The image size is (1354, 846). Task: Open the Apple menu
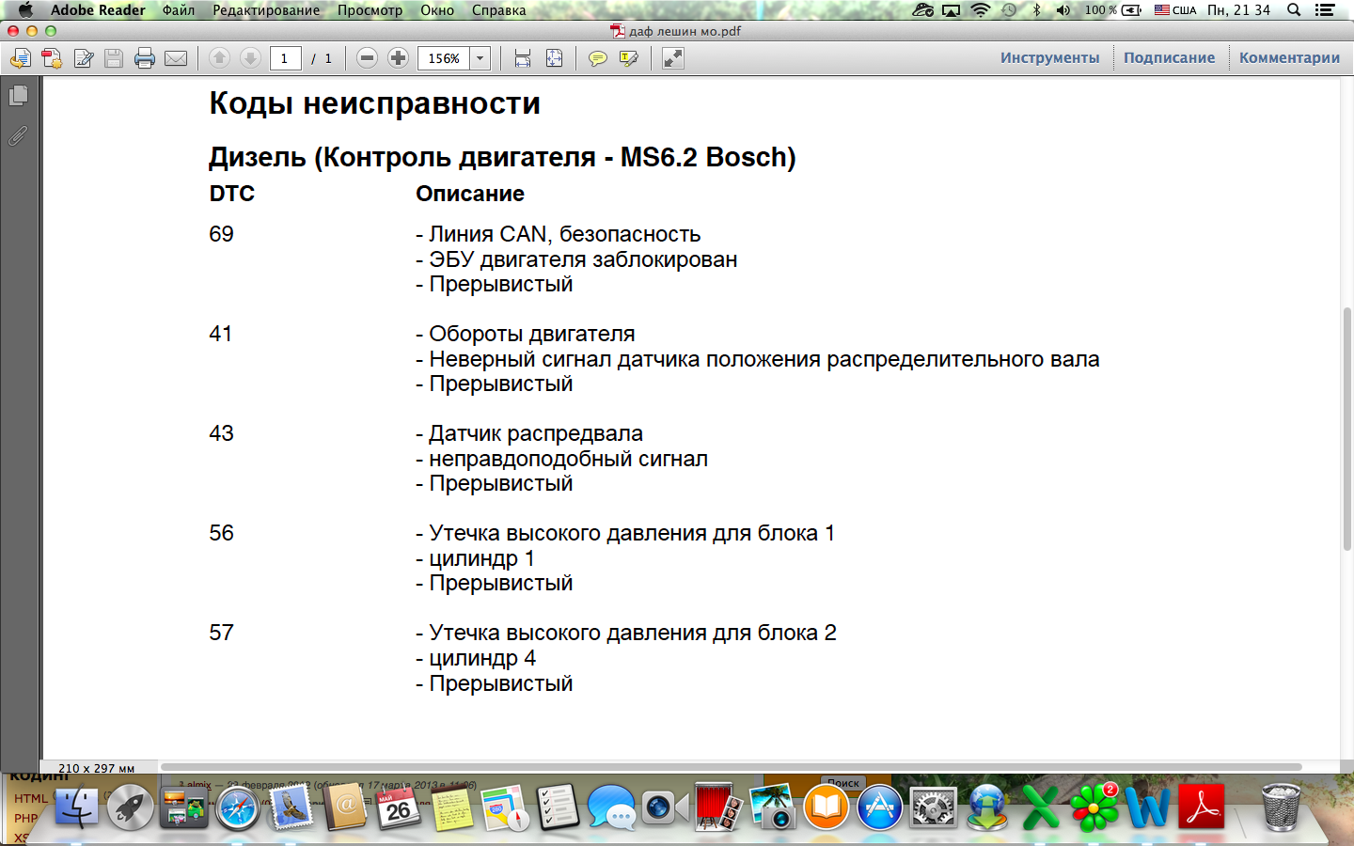tap(25, 10)
